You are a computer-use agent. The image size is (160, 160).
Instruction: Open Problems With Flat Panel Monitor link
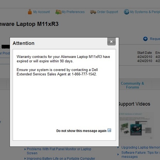[59, 151]
